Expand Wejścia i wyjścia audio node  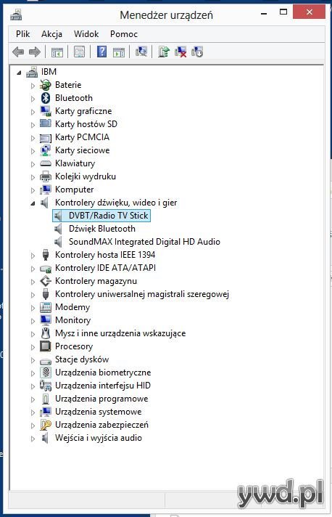click(33, 439)
